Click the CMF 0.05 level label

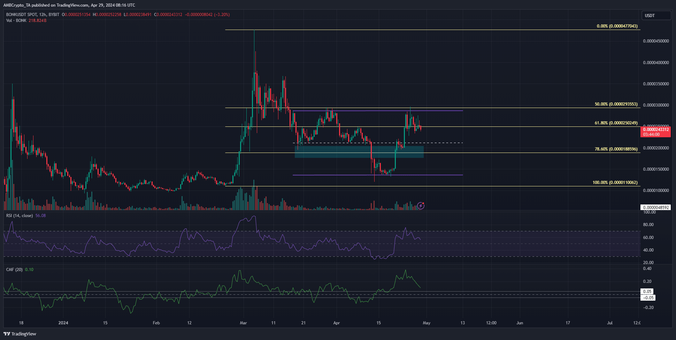pyautogui.click(x=647, y=292)
